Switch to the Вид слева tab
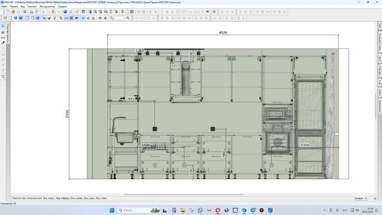Image resolution: width=382 pixels, height=215 pixels. (101, 198)
